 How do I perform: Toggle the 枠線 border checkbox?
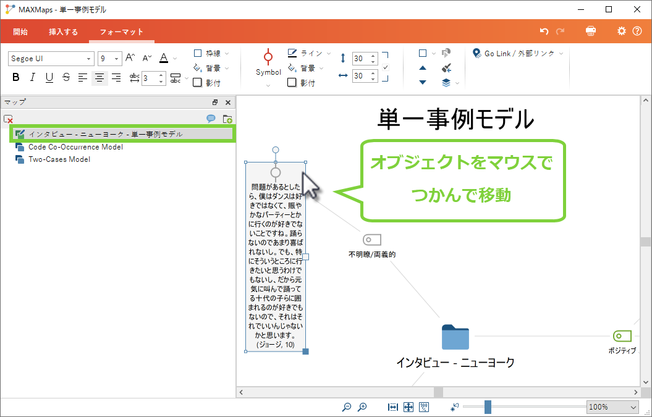click(198, 53)
